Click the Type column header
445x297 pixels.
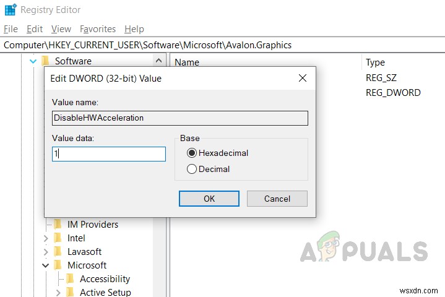coord(375,62)
